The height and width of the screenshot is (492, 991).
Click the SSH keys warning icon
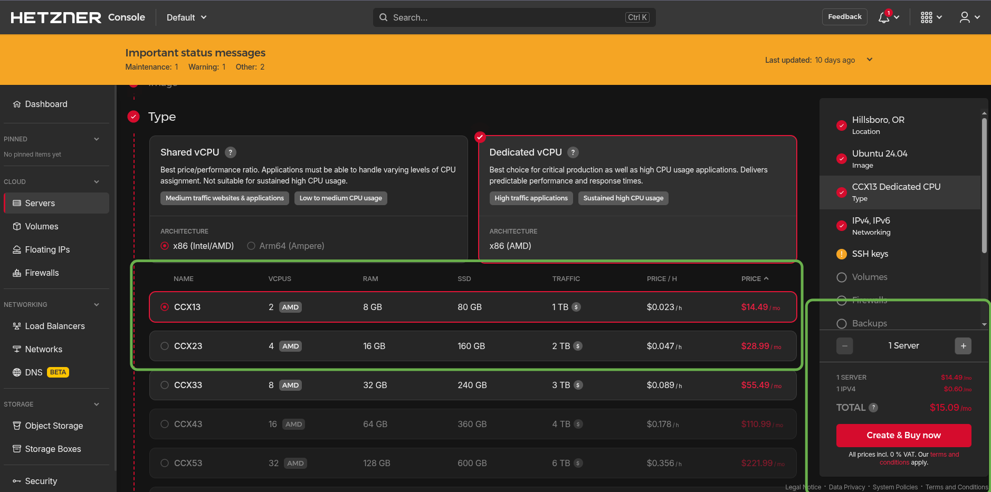(x=842, y=254)
